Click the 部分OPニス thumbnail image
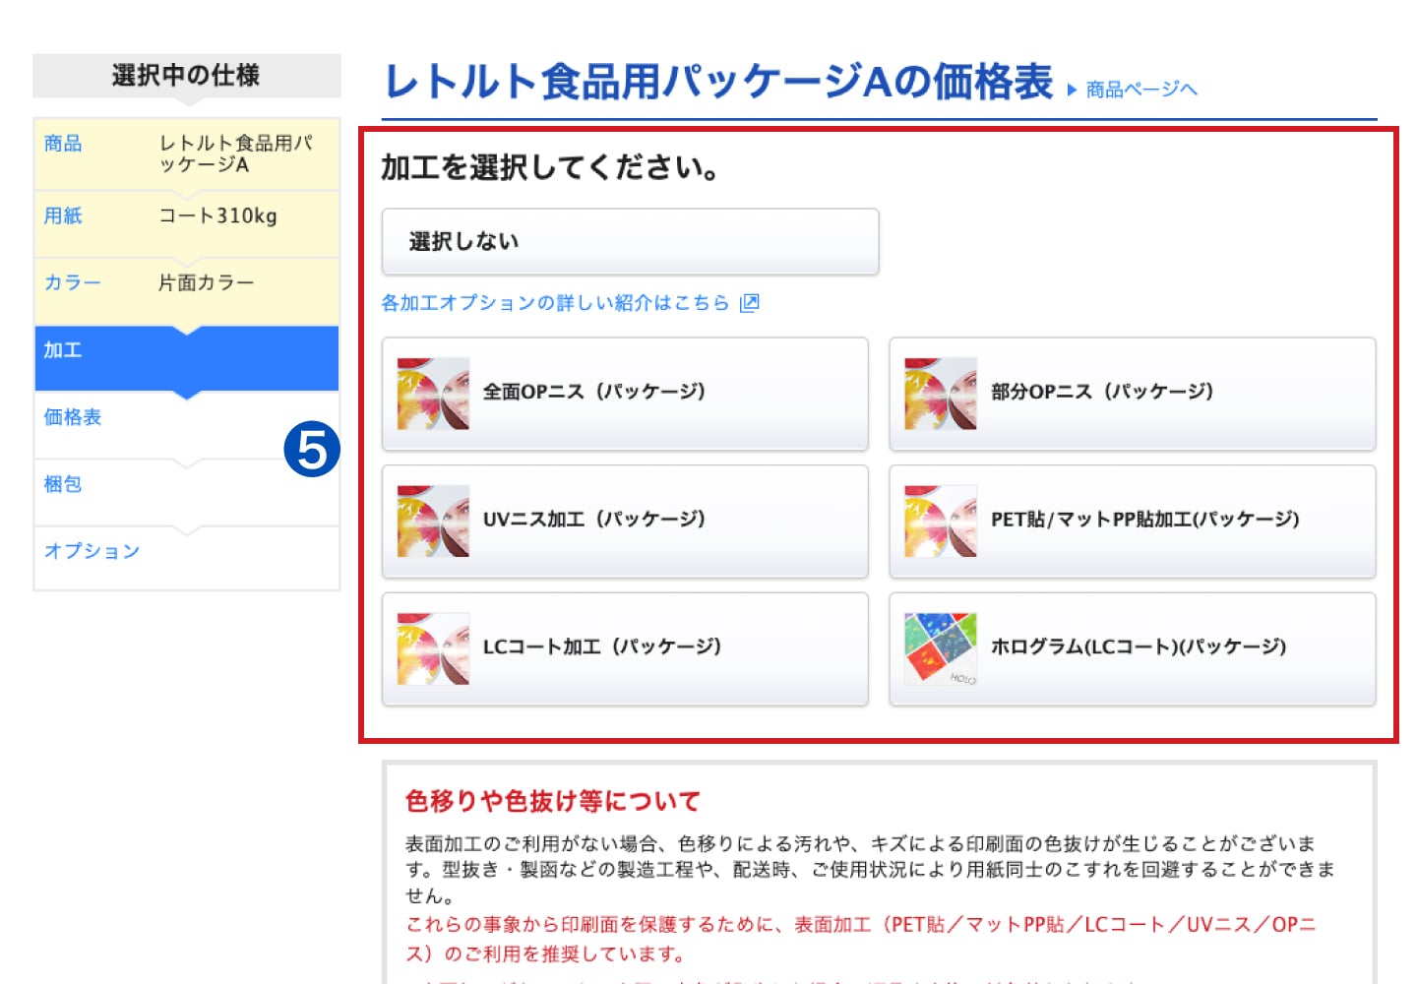 pos(941,394)
